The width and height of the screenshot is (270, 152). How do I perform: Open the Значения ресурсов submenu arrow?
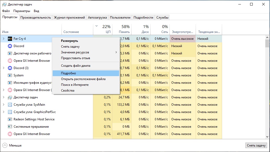click(x=116, y=52)
